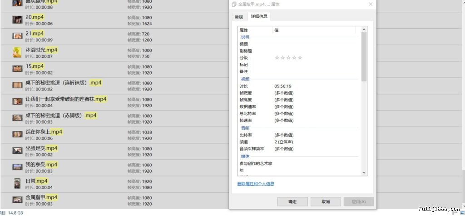Viewport: 465px width, 216px height.
Task: Set rating to five stars
Action: click(x=300, y=58)
